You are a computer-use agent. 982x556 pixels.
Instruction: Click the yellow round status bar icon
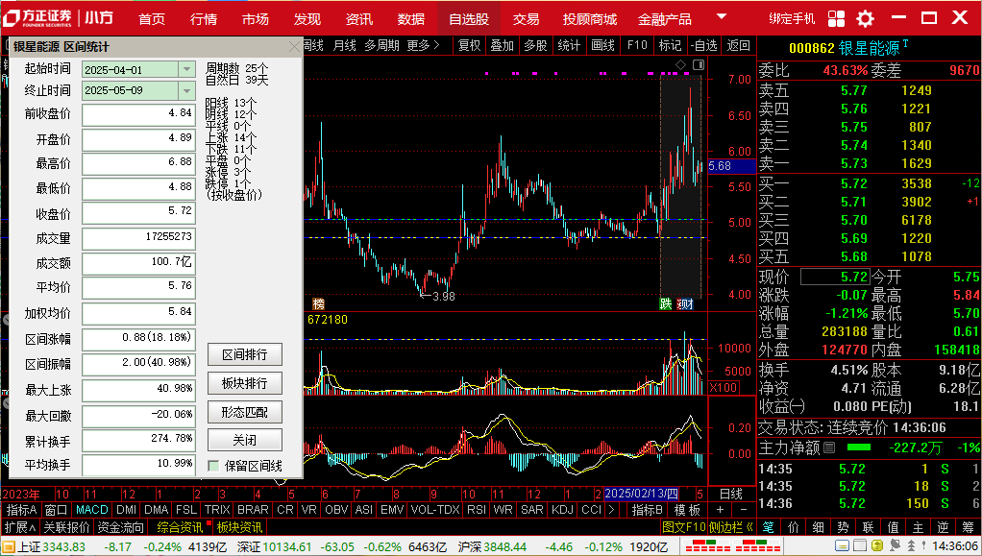coord(877,546)
